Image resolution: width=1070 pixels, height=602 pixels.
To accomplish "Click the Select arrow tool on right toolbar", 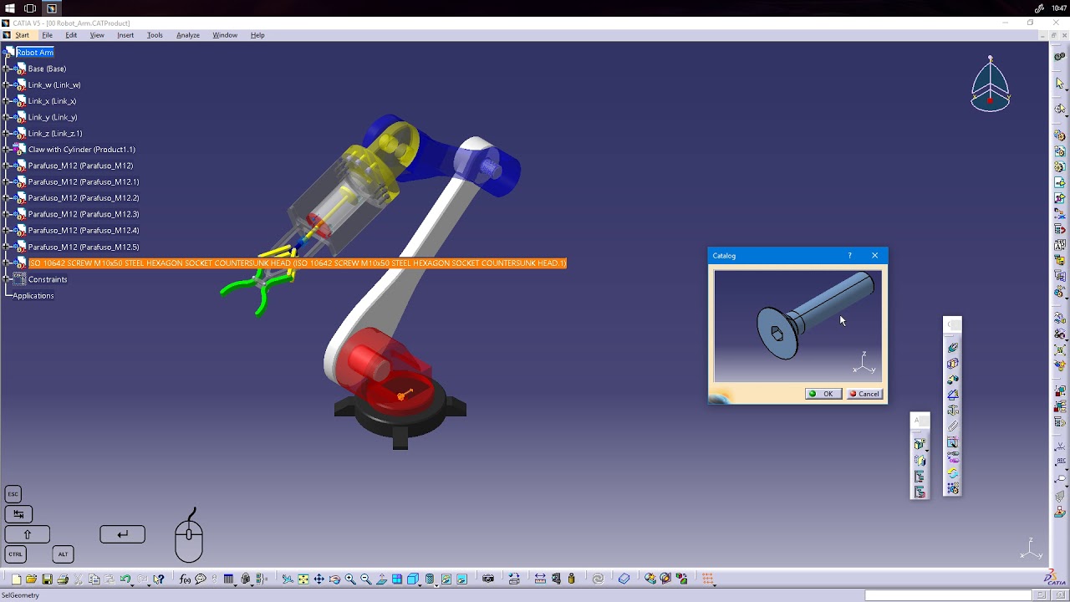I will click(x=1060, y=83).
